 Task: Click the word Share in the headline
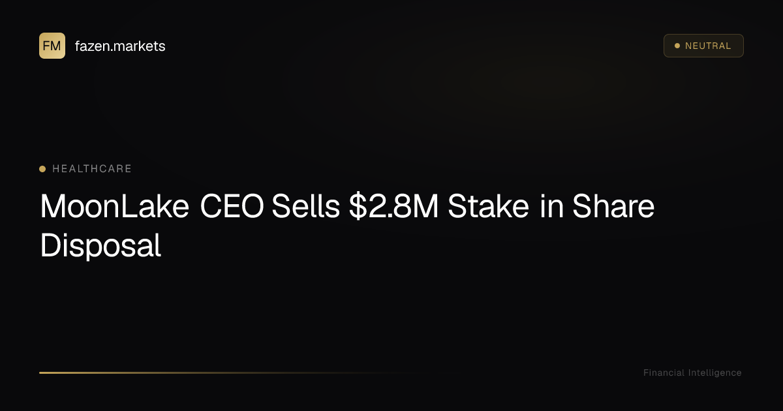tap(613, 207)
